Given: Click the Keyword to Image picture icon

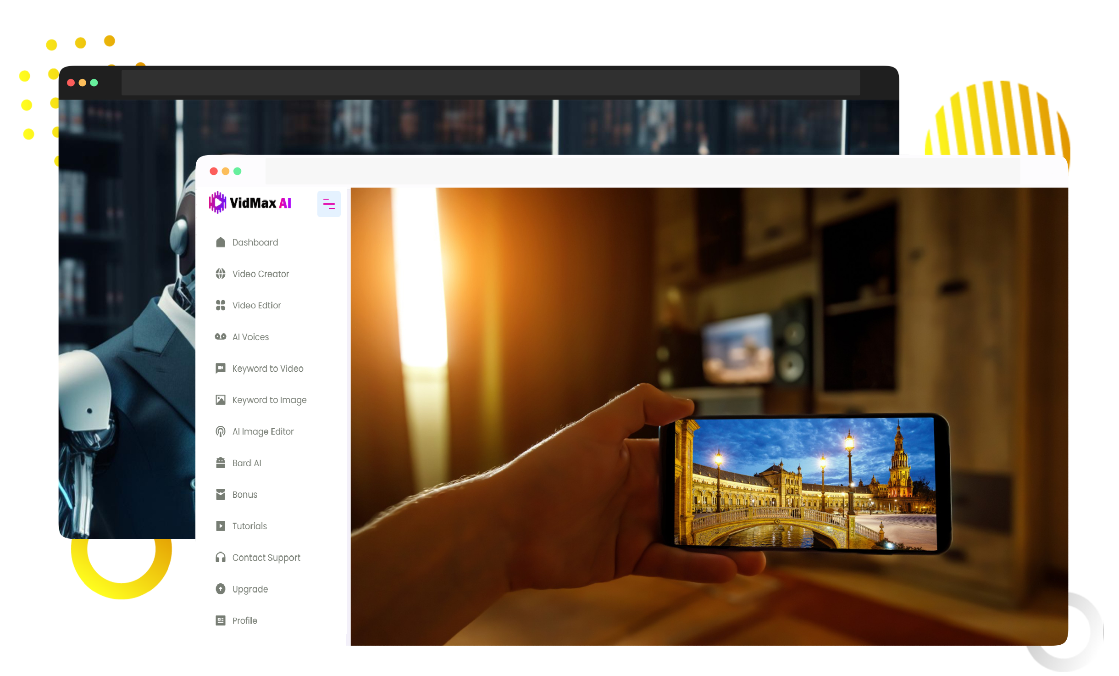Looking at the screenshot, I should (x=220, y=400).
